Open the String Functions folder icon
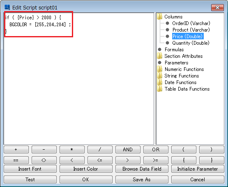 [160, 75]
